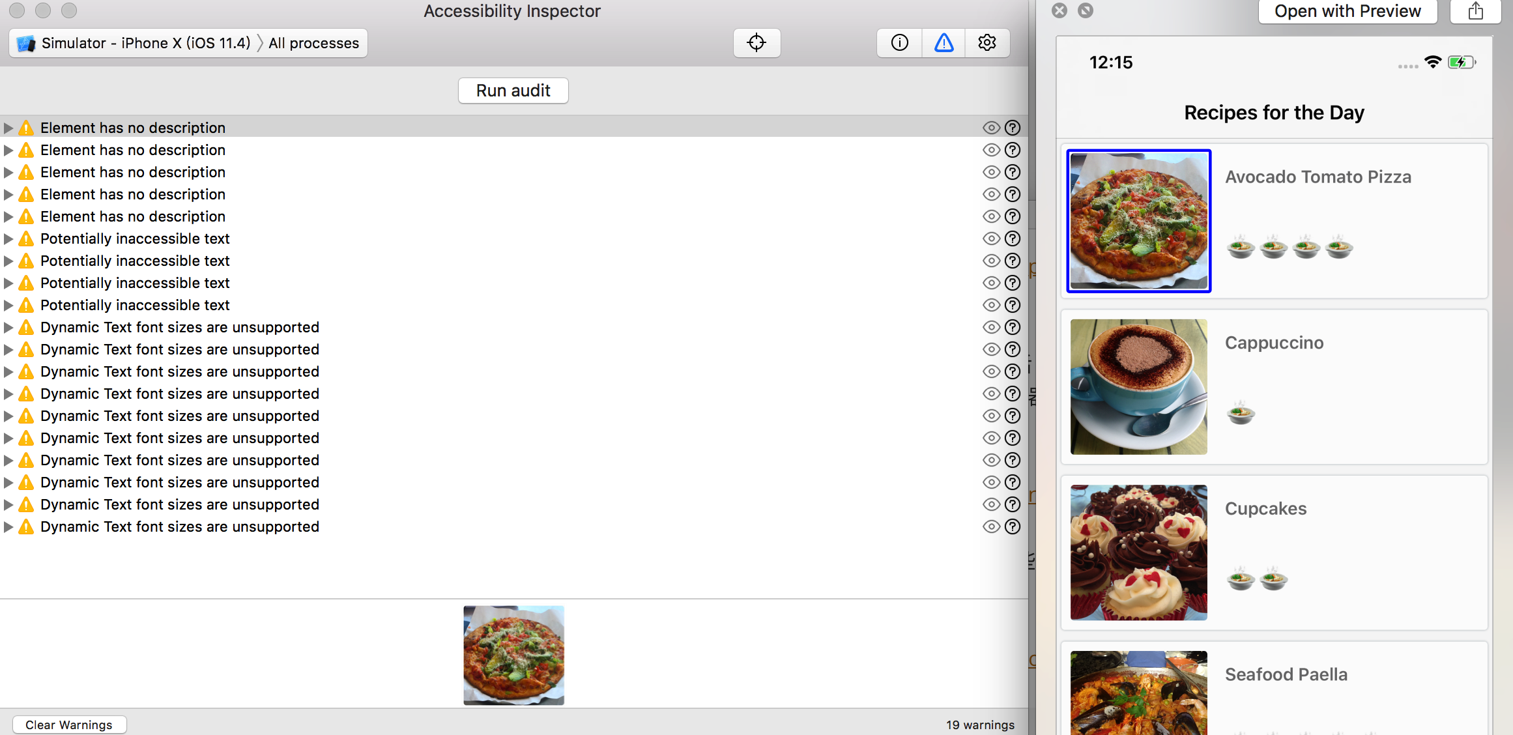The image size is (1513, 735).
Task: Expand the first Dynamic Text font sizes warning
Action: [8, 327]
